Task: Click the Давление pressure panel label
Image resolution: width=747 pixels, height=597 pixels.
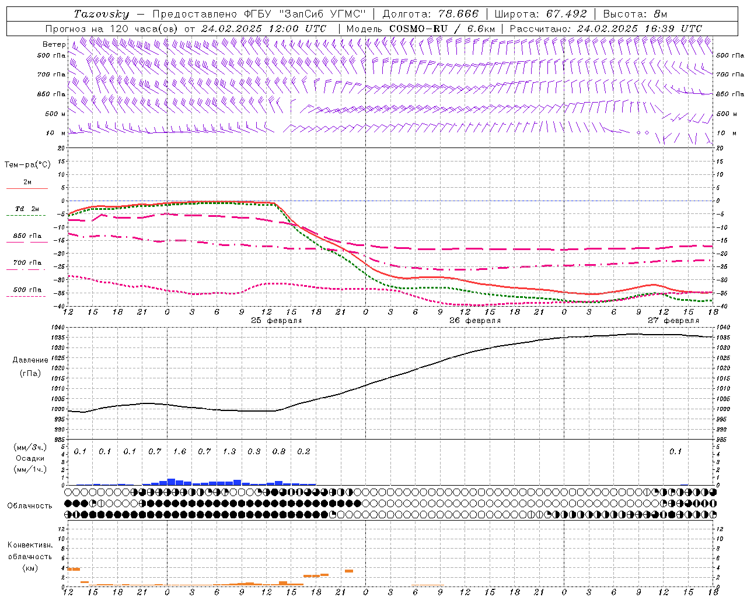Action: 30,360
